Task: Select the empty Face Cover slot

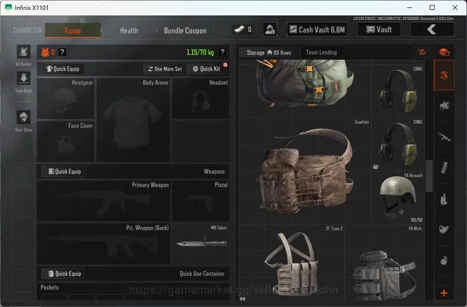Action: [66, 142]
